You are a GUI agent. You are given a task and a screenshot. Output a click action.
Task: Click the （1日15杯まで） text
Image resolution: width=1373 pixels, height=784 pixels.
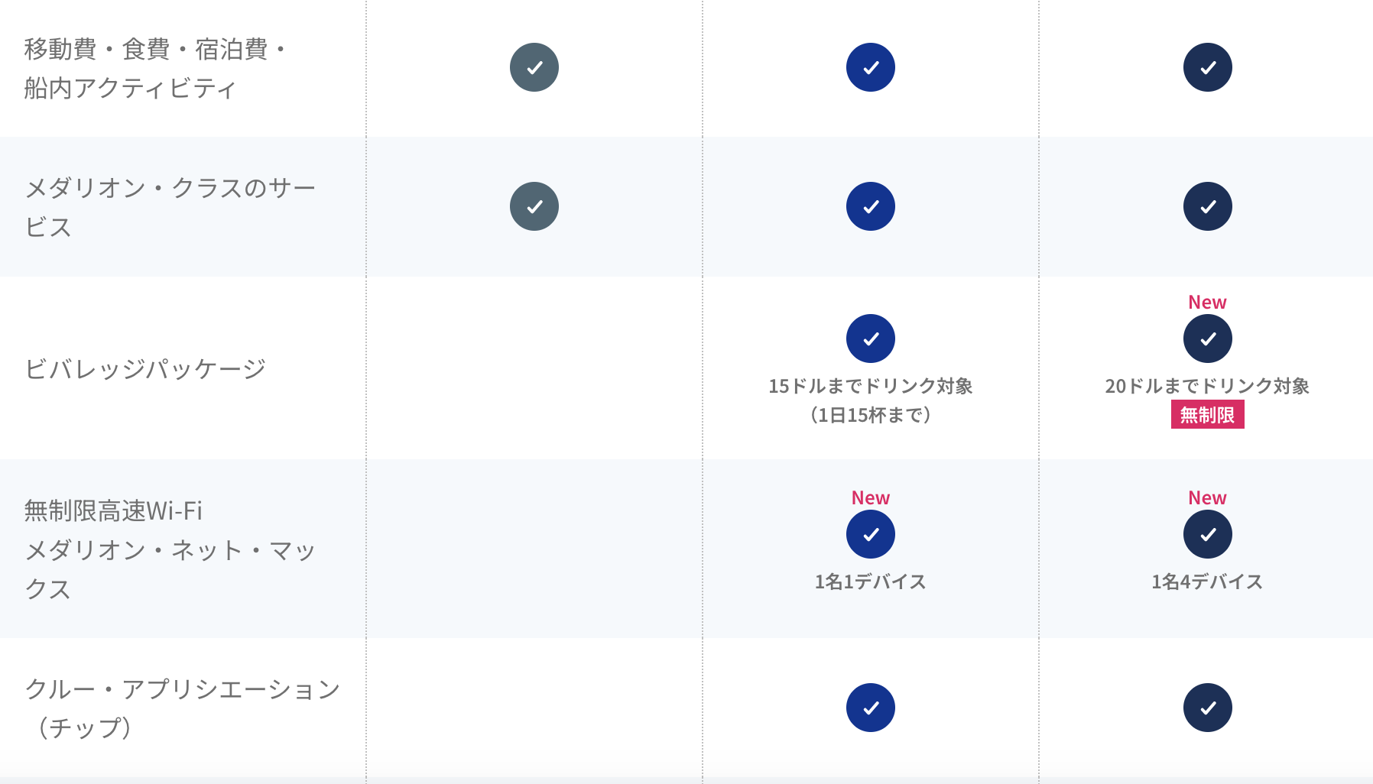click(871, 415)
